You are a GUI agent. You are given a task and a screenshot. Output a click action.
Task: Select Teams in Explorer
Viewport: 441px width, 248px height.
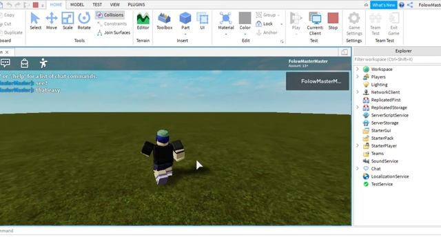377,153
